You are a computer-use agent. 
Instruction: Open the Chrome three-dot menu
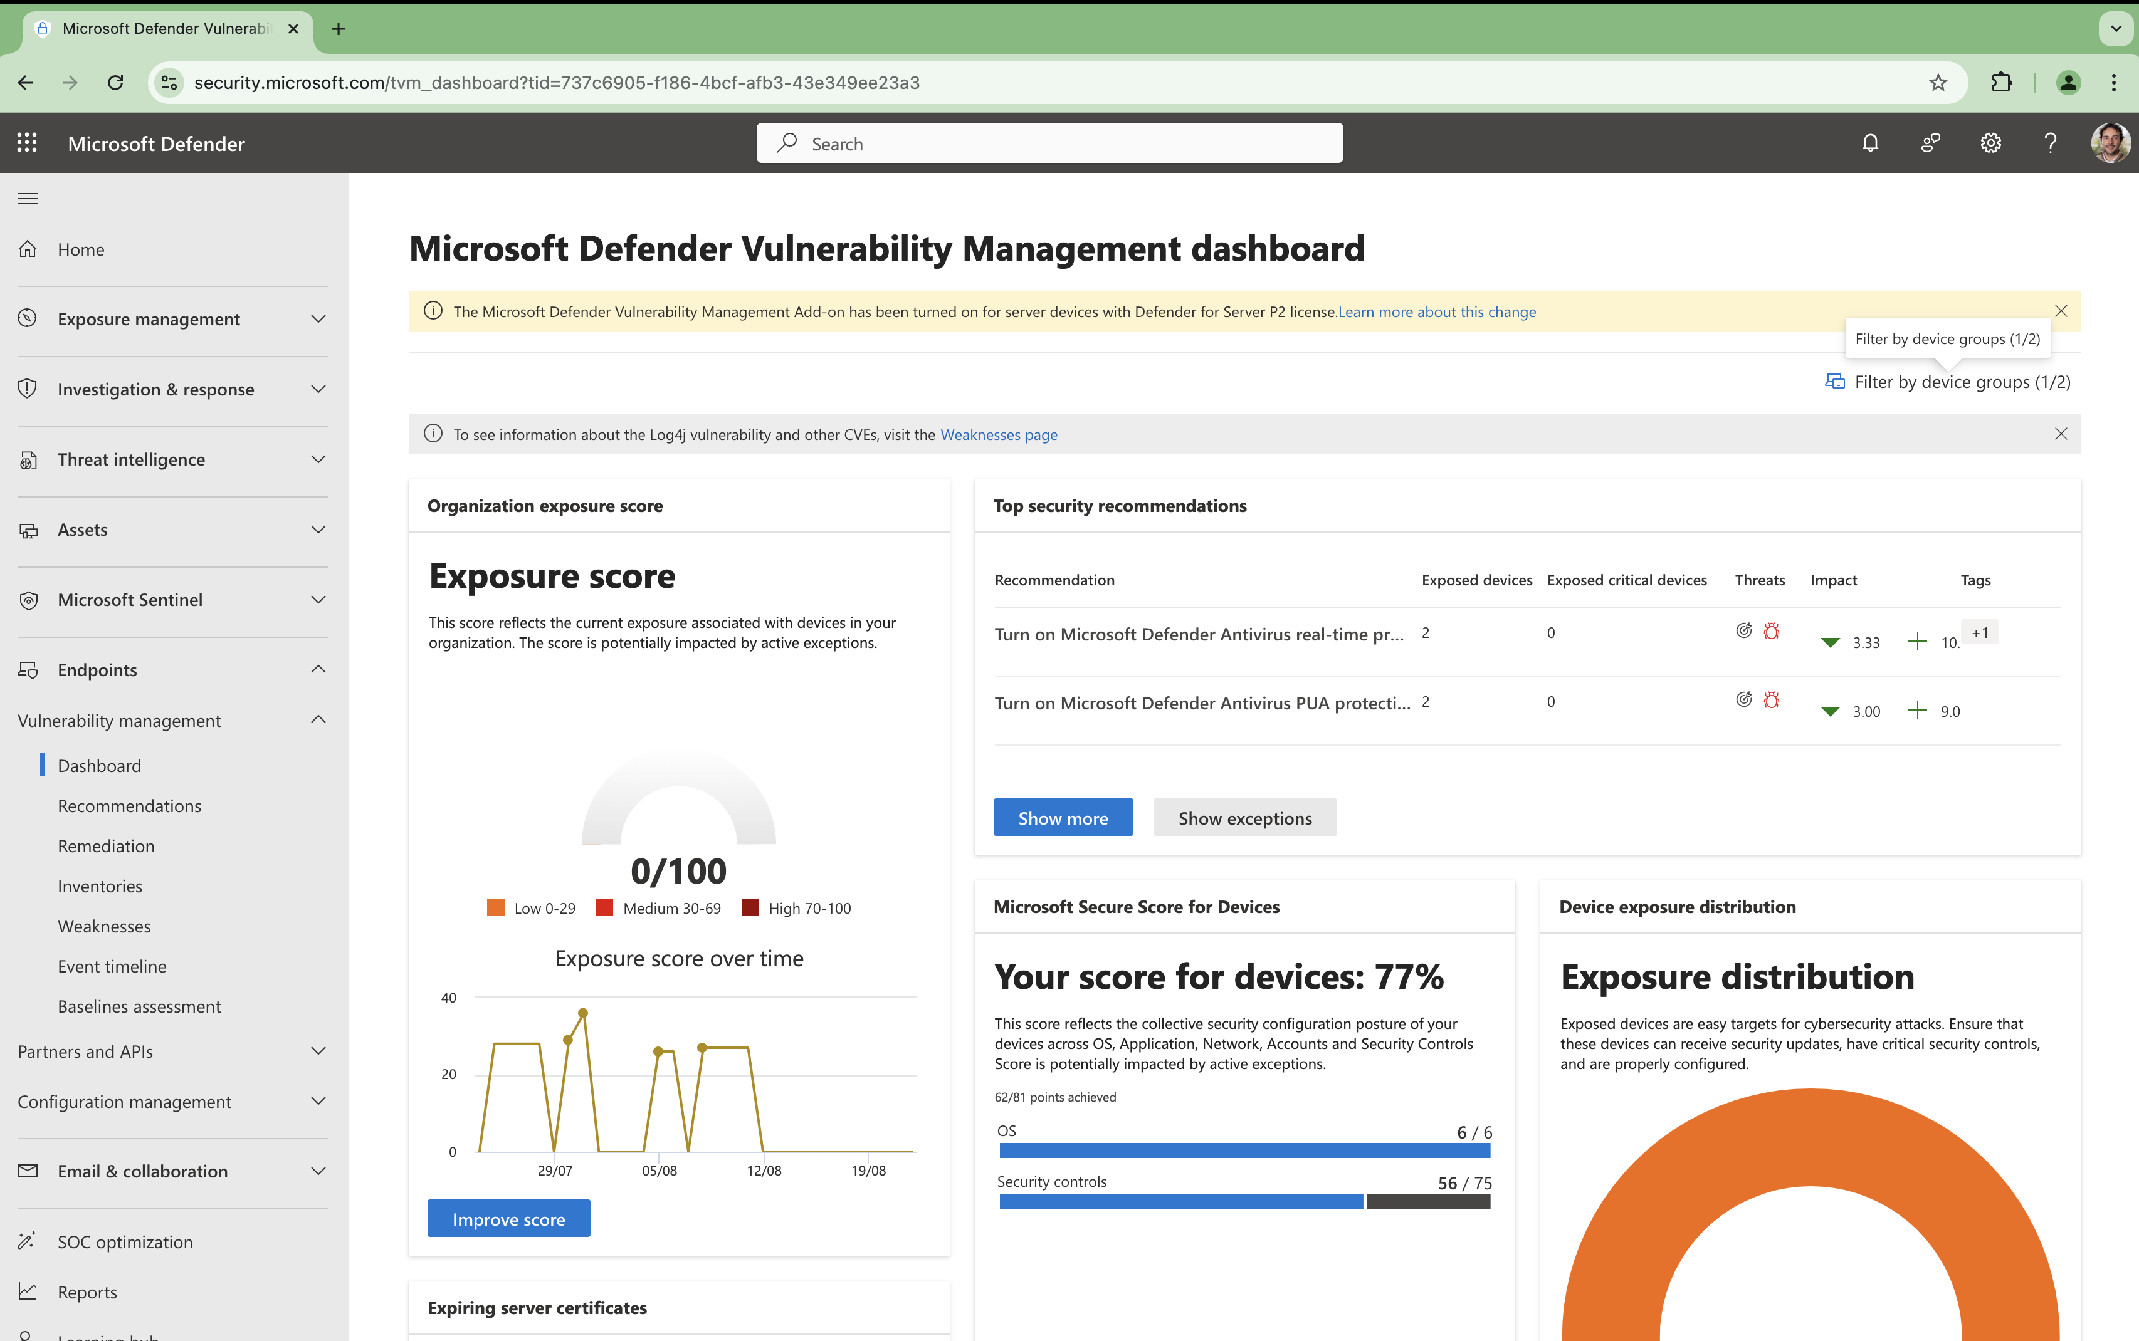2114,83
